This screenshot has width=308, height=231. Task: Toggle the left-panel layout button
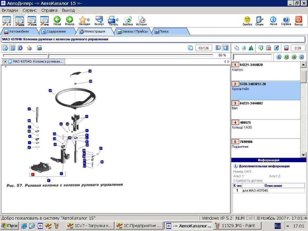pyautogui.click(x=218, y=48)
